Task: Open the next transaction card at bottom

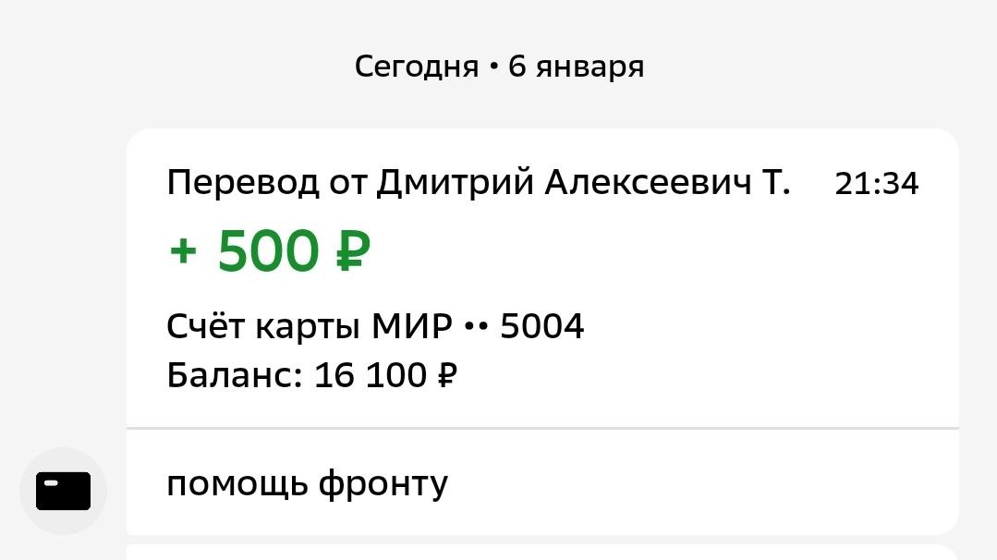Action: pos(542,552)
